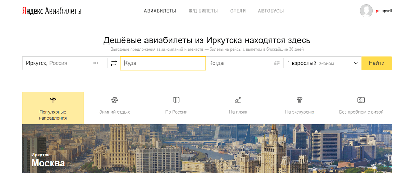
Task: Go to the Отели section
Action: [238, 11]
